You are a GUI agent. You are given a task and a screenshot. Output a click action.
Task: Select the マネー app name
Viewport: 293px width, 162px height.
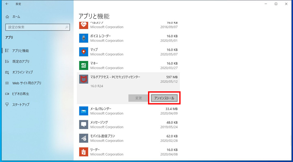point(94,63)
